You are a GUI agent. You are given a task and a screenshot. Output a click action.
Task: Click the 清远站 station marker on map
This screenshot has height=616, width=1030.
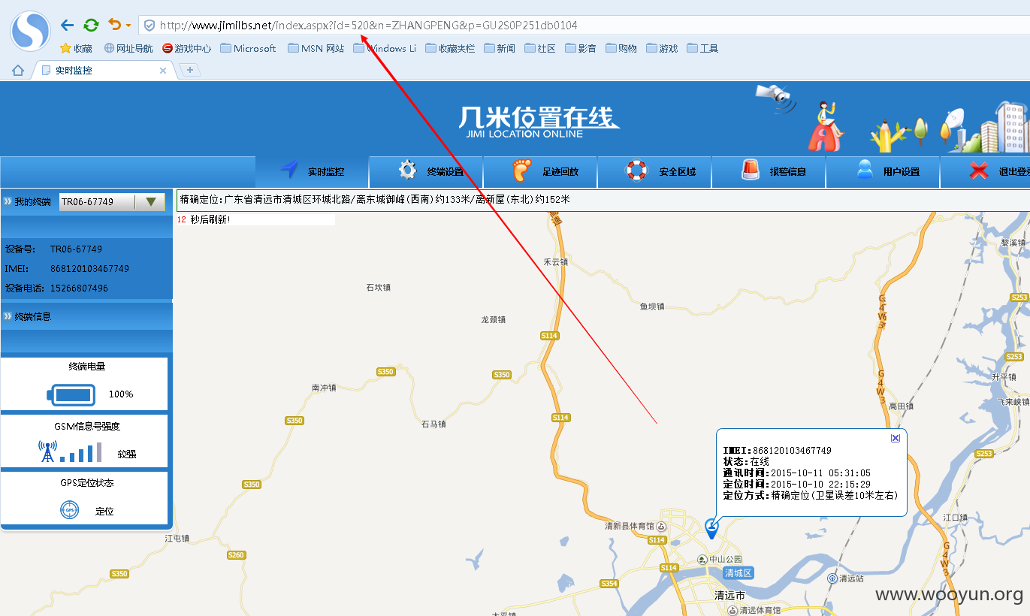846,578
